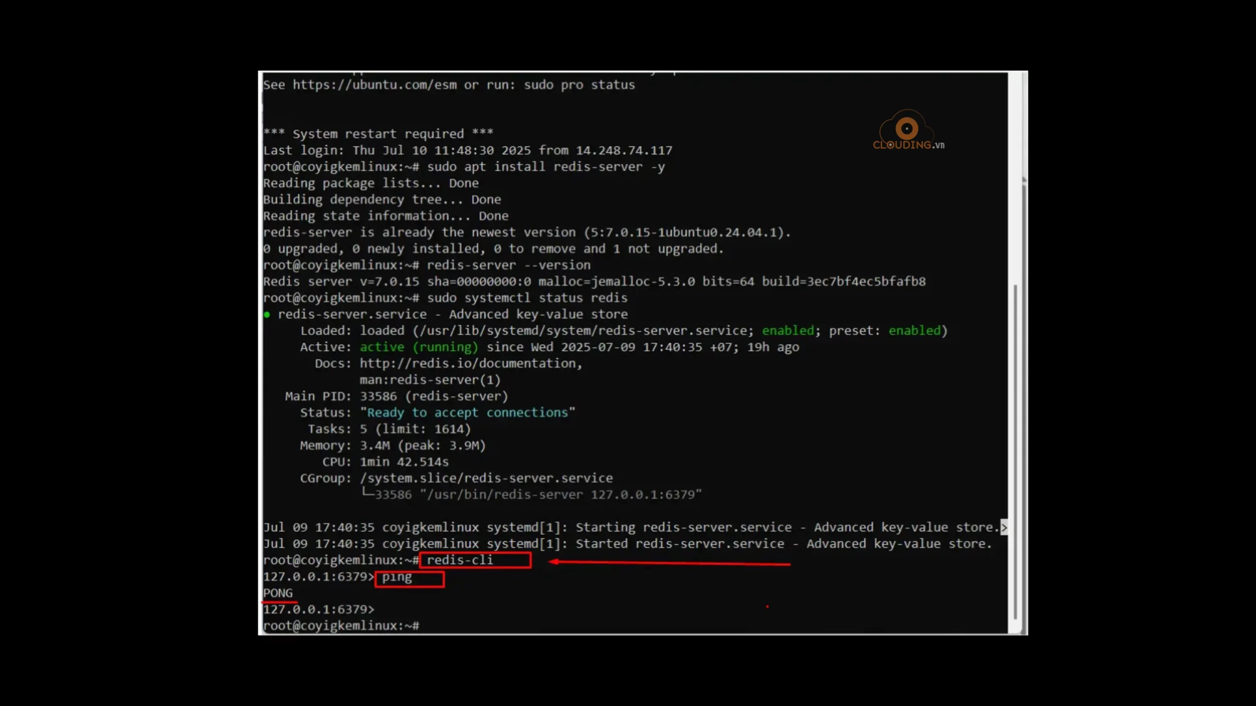Click 'Tasks: 5 (limit: 1614)' line
The height and width of the screenshot is (706, 1256).
(389, 429)
